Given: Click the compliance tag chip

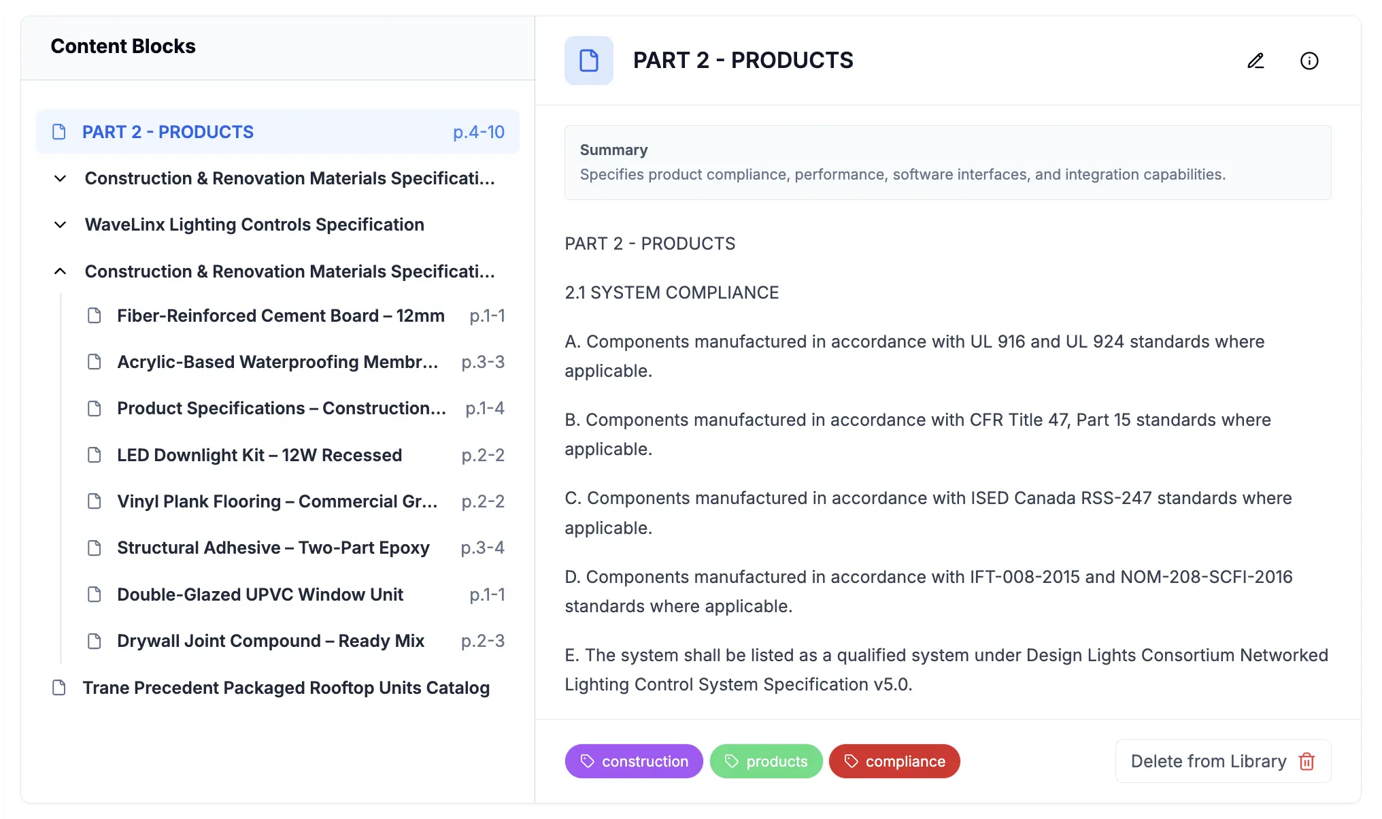Looking at the screenshot, I should tap(894, 761).
